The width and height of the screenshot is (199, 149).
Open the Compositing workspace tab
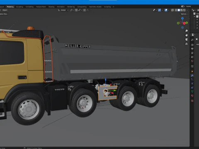click(82, 7)
